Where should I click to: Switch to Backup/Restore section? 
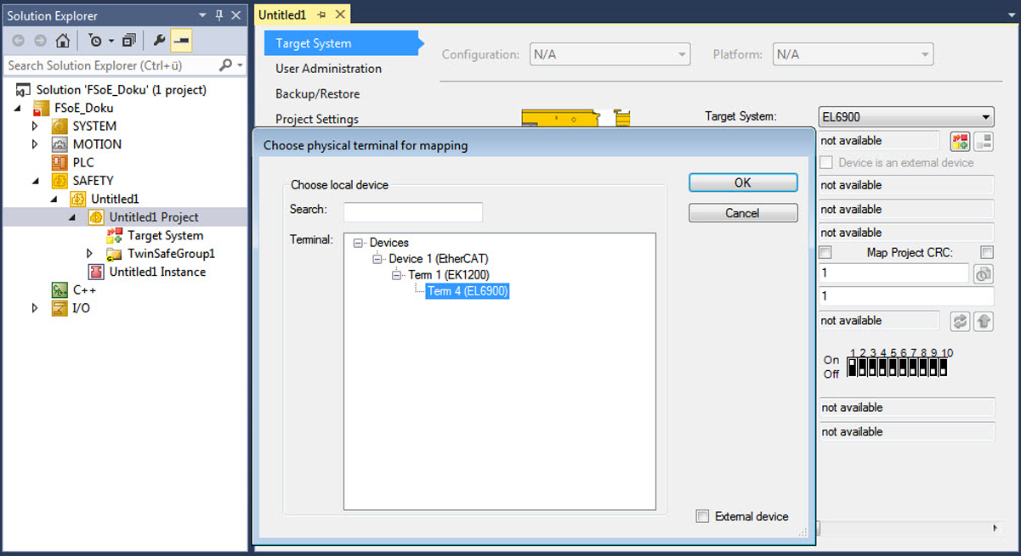317,94
